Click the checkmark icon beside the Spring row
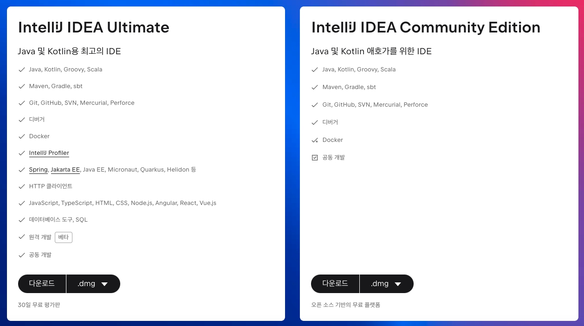Image resolution: width=584 pixels, height=326 pixels. [21, 170]
